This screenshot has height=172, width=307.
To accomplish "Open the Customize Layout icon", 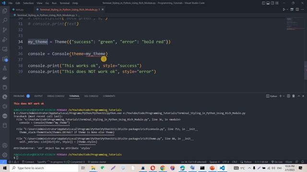I will point(277,3).
